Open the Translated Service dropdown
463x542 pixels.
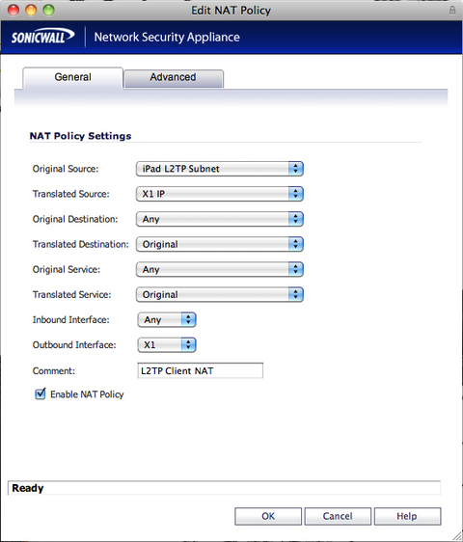220,294
